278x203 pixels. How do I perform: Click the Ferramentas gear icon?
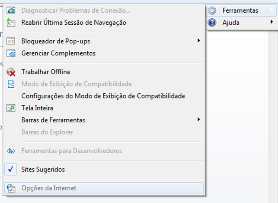click(x=212, y=10)
